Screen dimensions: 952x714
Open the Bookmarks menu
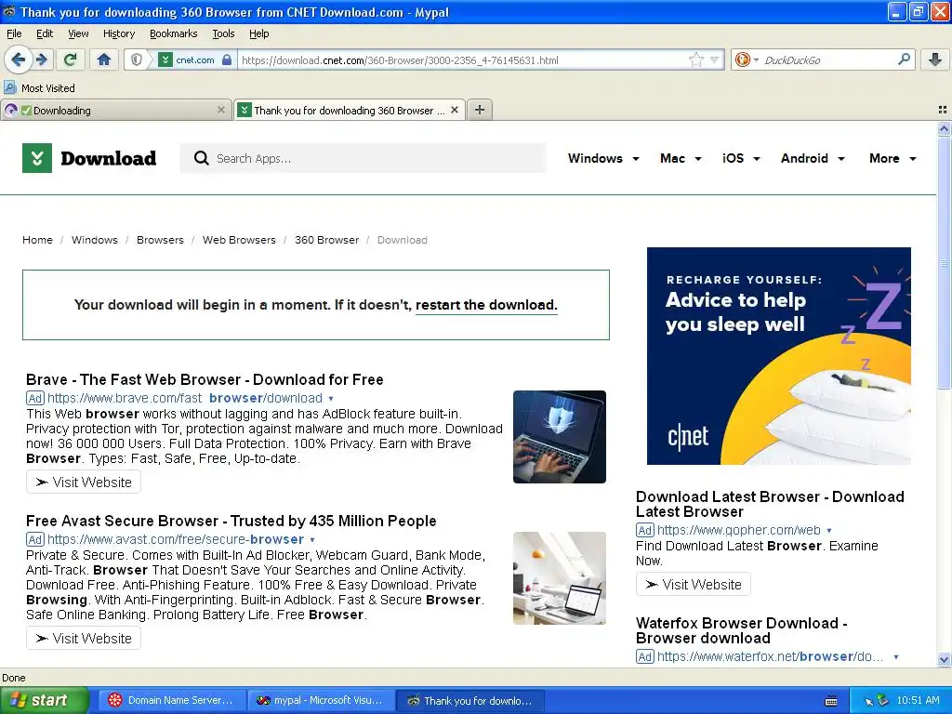point(174,33)
